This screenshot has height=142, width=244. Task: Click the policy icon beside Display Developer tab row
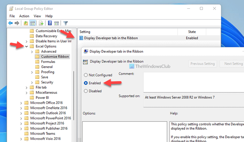point(81,38)
